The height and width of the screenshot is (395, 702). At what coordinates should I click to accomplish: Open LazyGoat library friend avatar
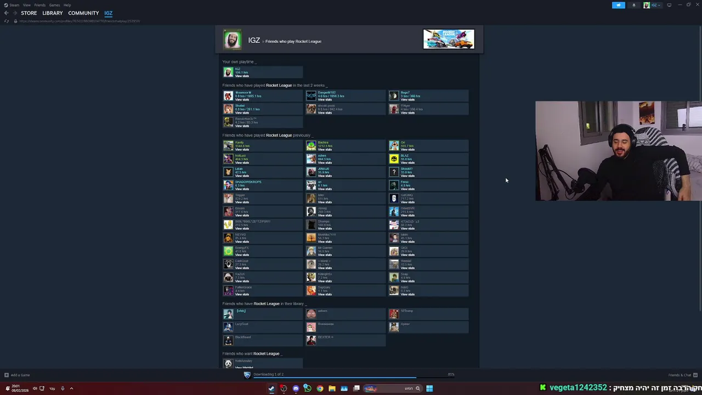[x=228, y=328]
